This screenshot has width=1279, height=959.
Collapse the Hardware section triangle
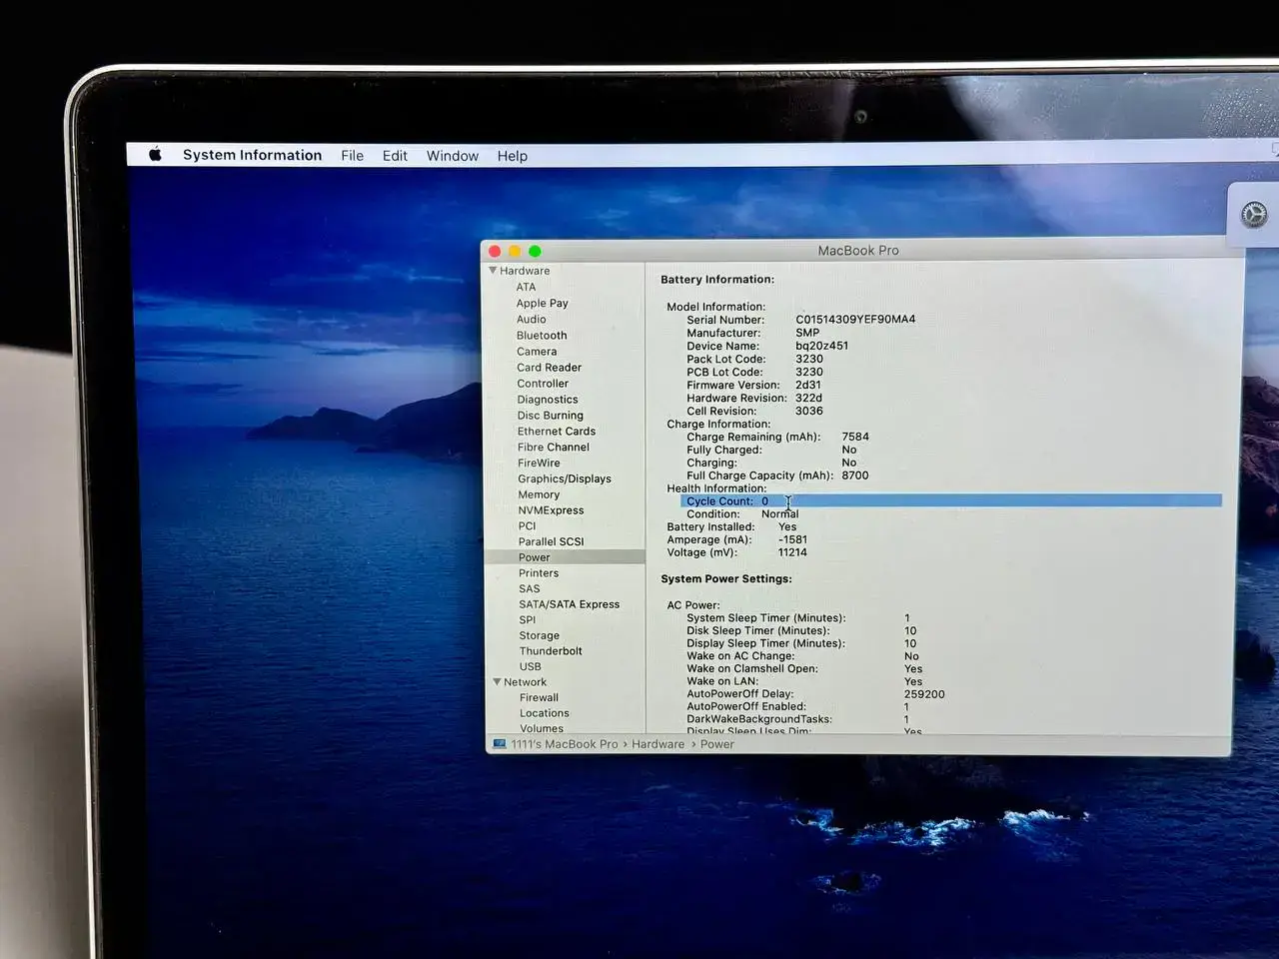[x=493, y=271]
